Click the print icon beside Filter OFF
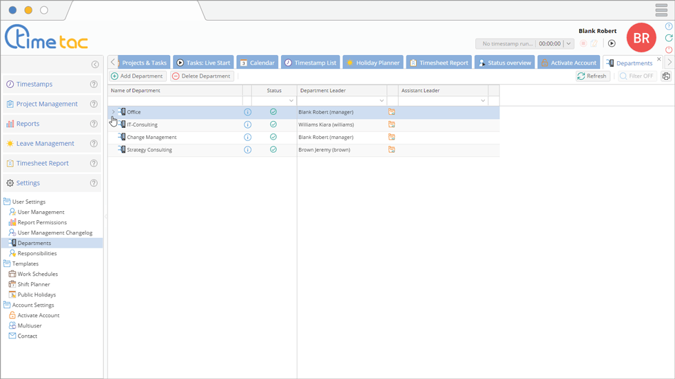This screenshot has height=379, width=675. pyautogui.click(x=666, y=76)
